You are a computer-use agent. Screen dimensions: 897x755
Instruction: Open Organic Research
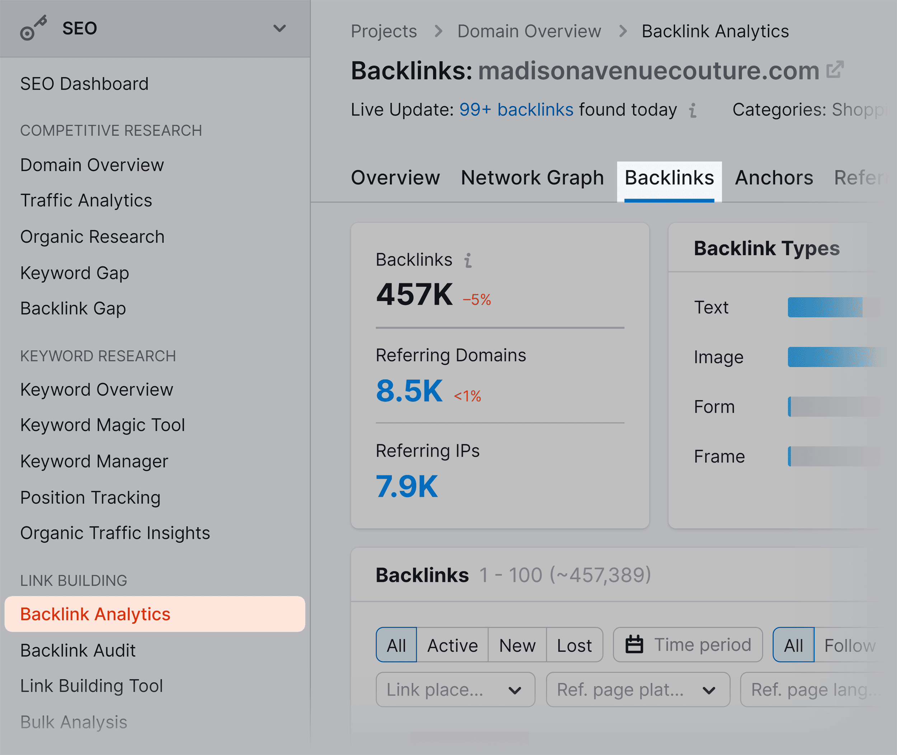point(93,237)
